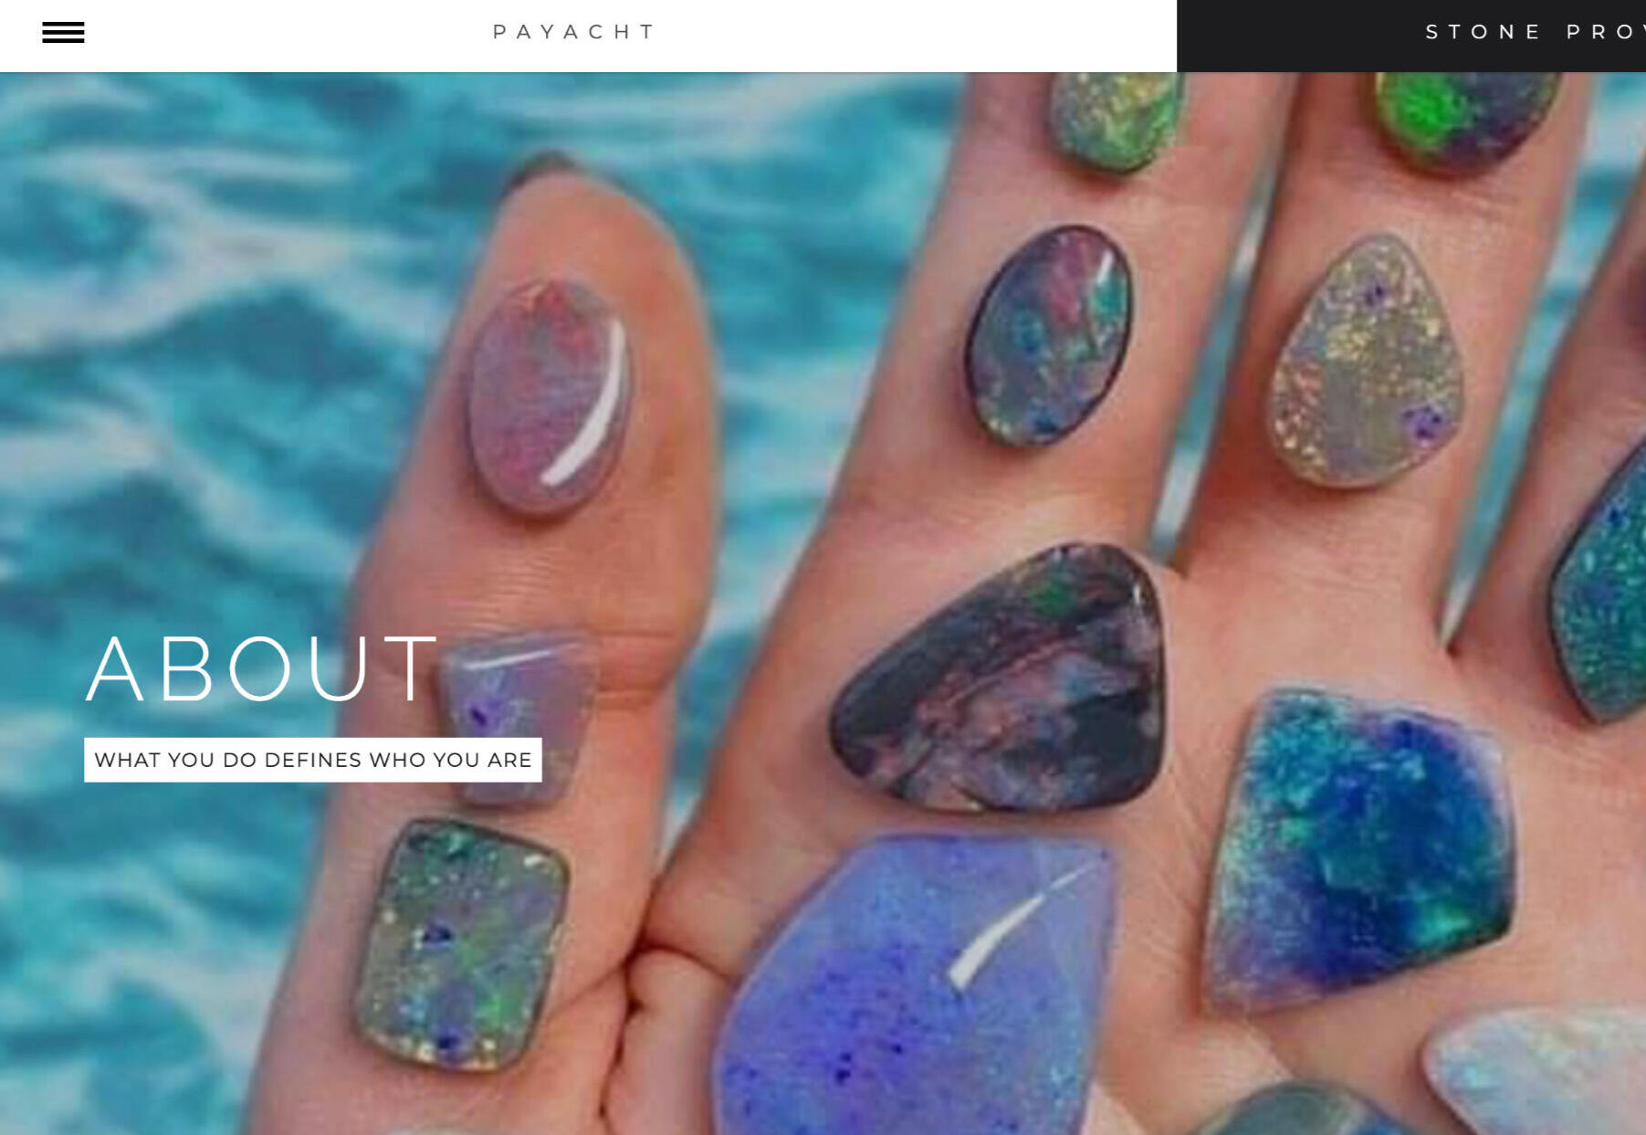Open the STONE PRO navigation item
This screenshot has width=1646, height=1135.
1535,32
